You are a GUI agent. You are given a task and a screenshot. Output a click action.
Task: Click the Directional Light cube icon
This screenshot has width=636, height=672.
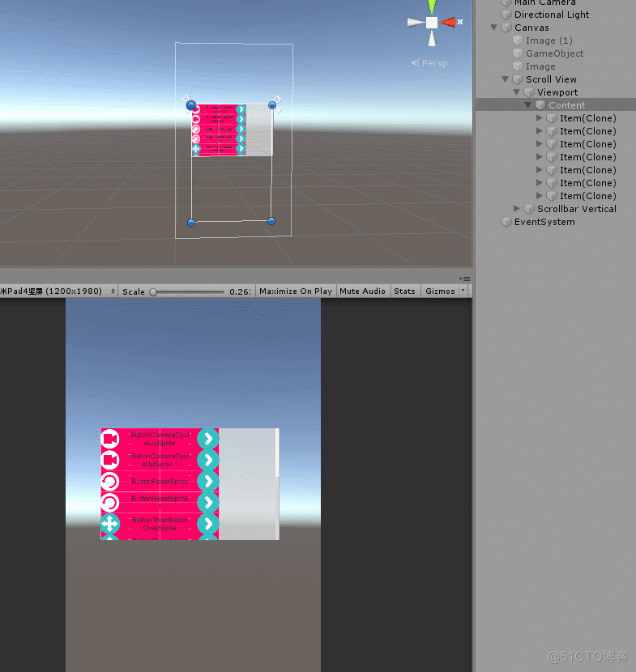pos(506,15)
